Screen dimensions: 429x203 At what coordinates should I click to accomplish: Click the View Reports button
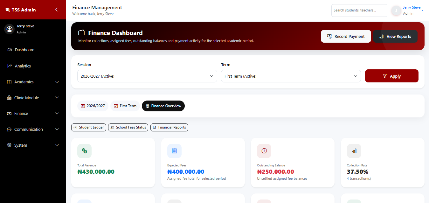(x=395, y=36)
